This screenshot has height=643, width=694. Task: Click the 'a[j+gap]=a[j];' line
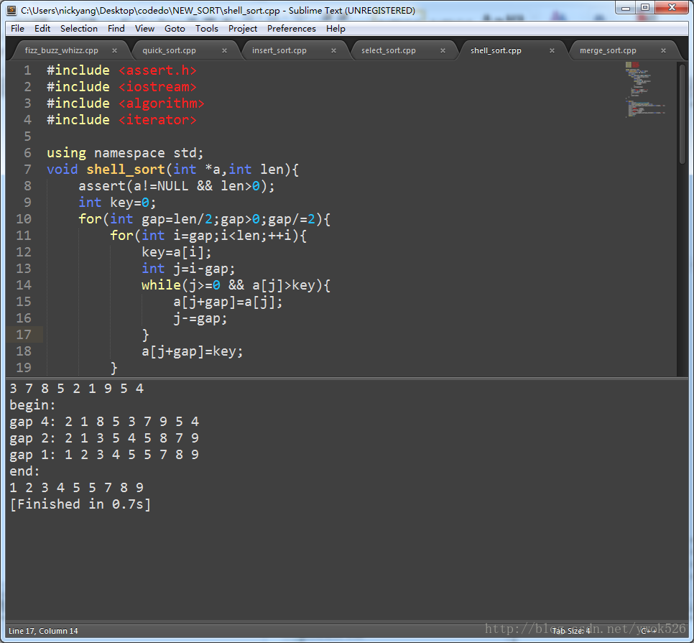(x=228, y=302)
